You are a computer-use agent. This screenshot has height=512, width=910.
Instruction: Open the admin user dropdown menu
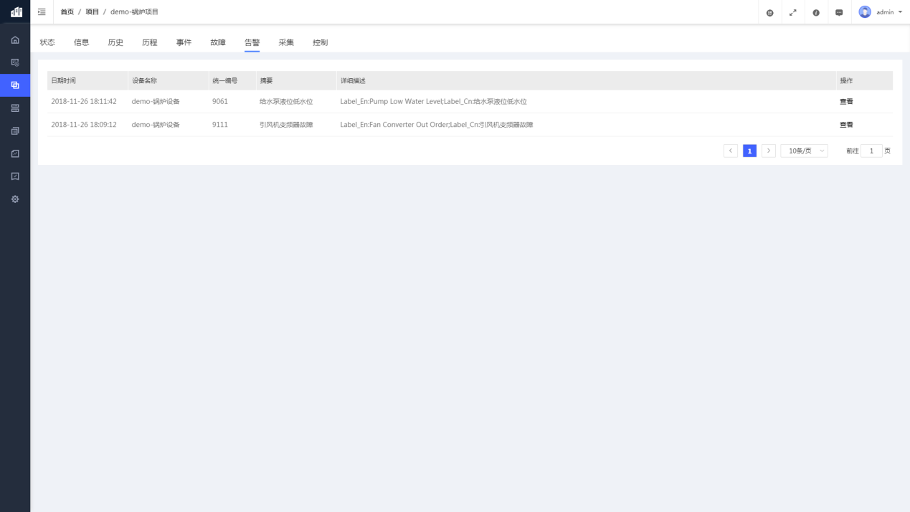(881, 12)
